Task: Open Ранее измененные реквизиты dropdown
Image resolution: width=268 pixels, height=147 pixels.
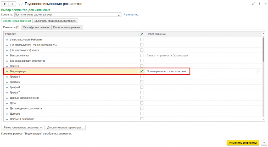Action: [x=22, y=128]
